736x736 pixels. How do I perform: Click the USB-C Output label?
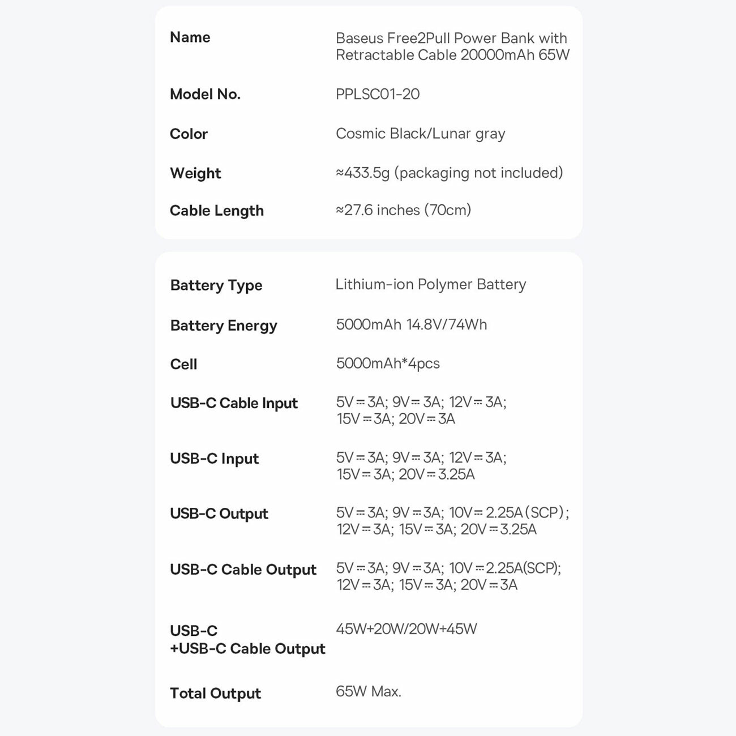point(219,514)
